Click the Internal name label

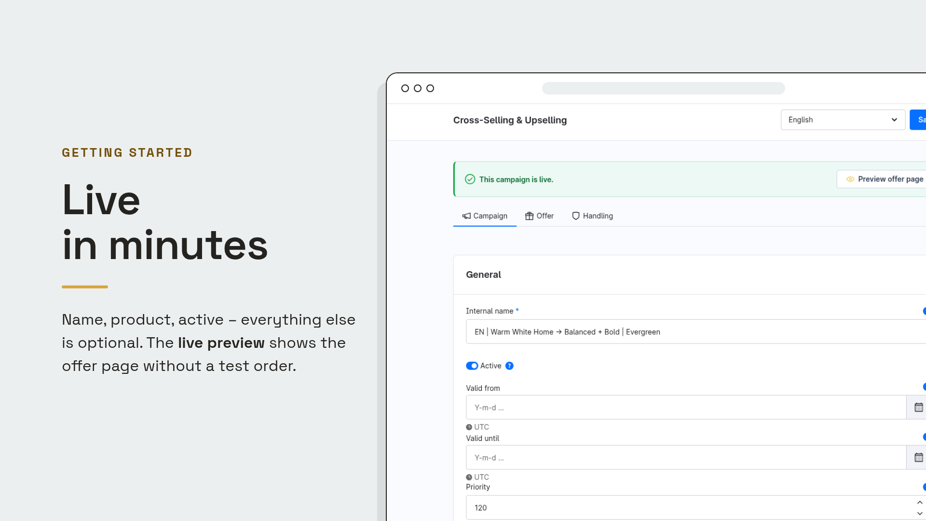point(490,311)
